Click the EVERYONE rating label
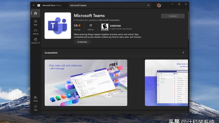This screenshot has width=219, height=123. coord(115,26)
